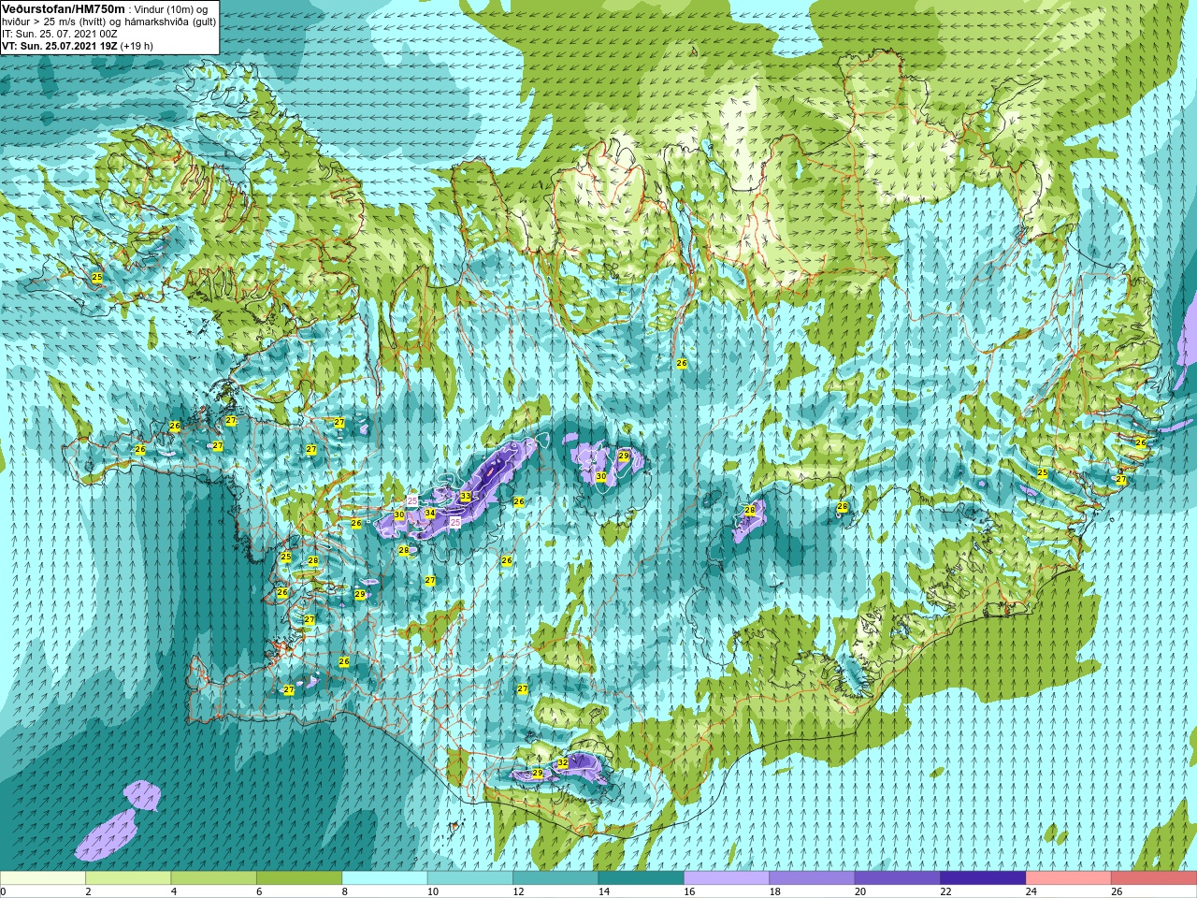1197x898 pixels.
Task: Select the yellow gust marker labeled 33
Action: [x=466, y=497]
